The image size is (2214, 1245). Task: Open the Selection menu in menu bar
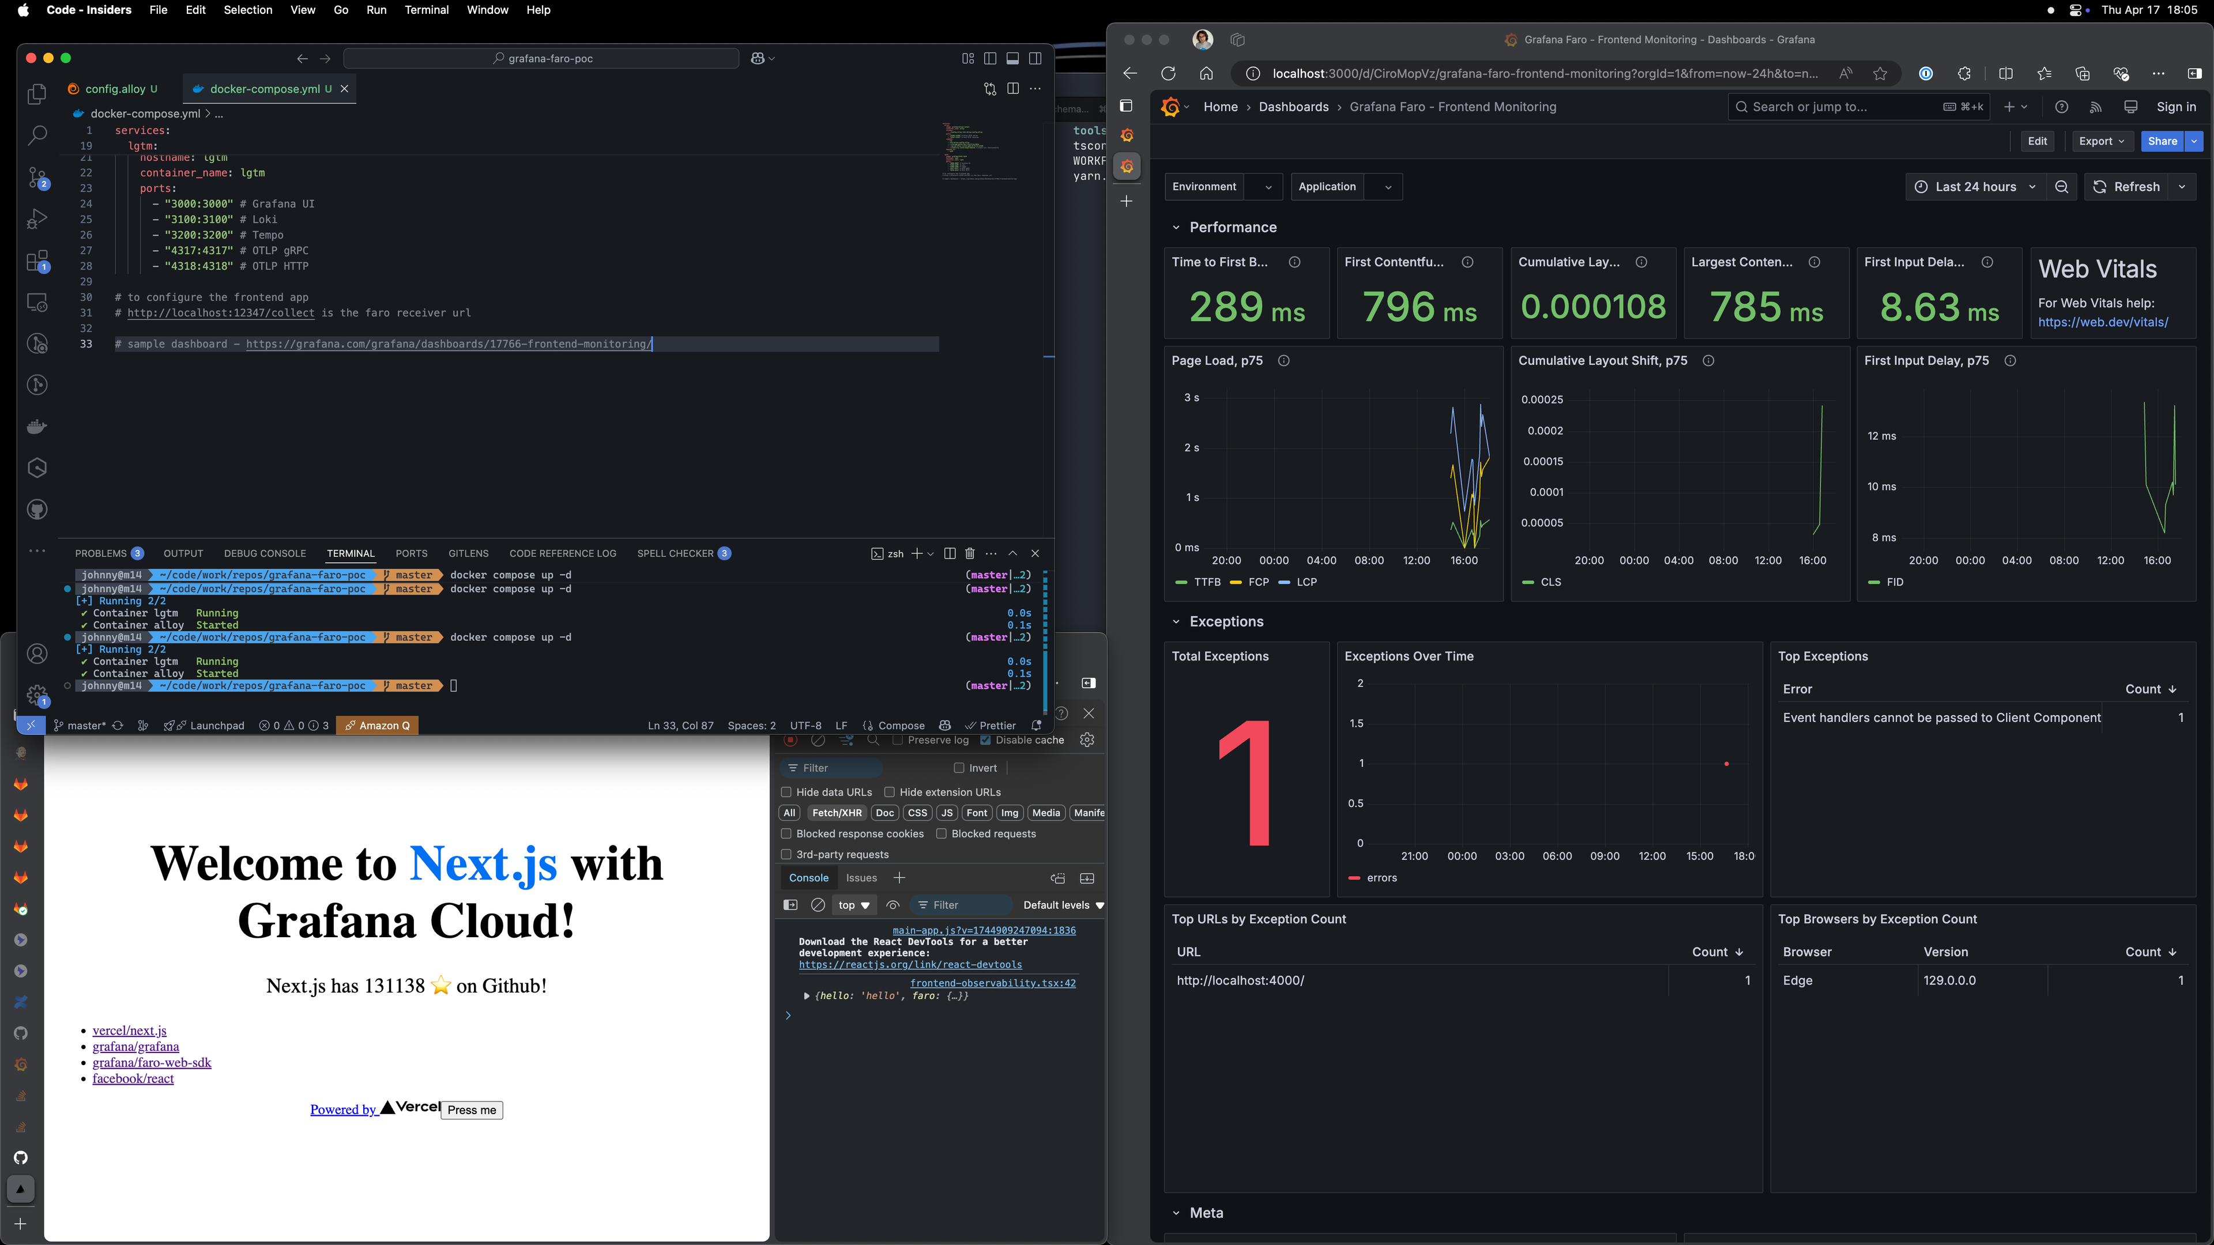pos(247,10)
